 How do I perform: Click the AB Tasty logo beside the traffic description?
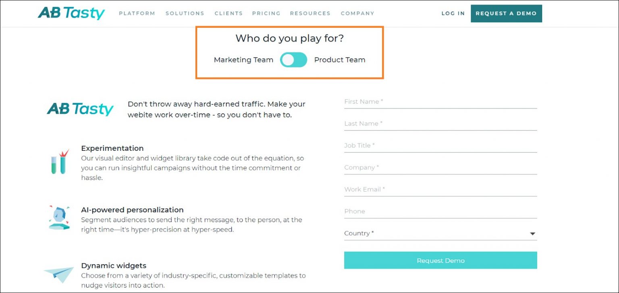pos(80,109)
